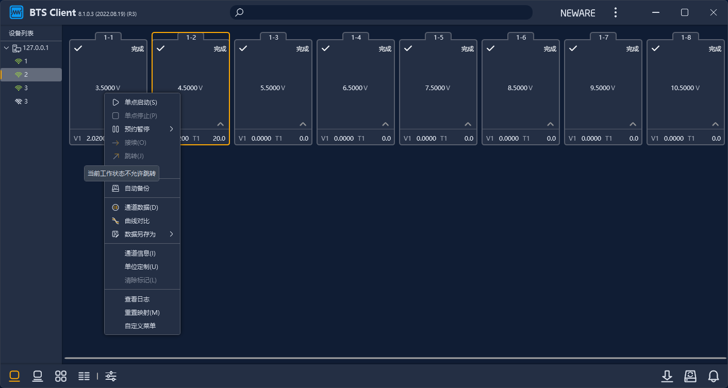Click 查看日志 to view the log
Image resolution: width=728 pixels, height=388 pixels.
coord(137,299)
